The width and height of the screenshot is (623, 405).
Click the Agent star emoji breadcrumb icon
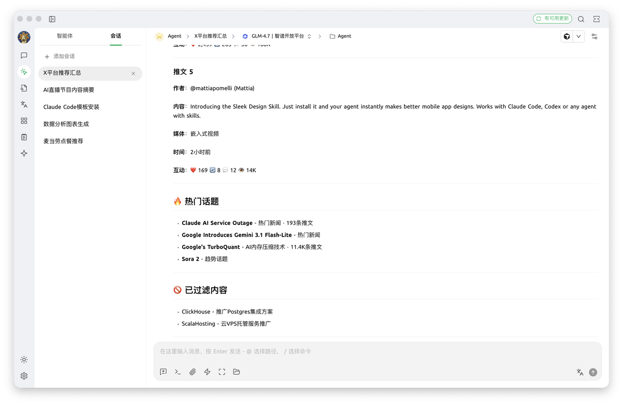coord(159,36)
